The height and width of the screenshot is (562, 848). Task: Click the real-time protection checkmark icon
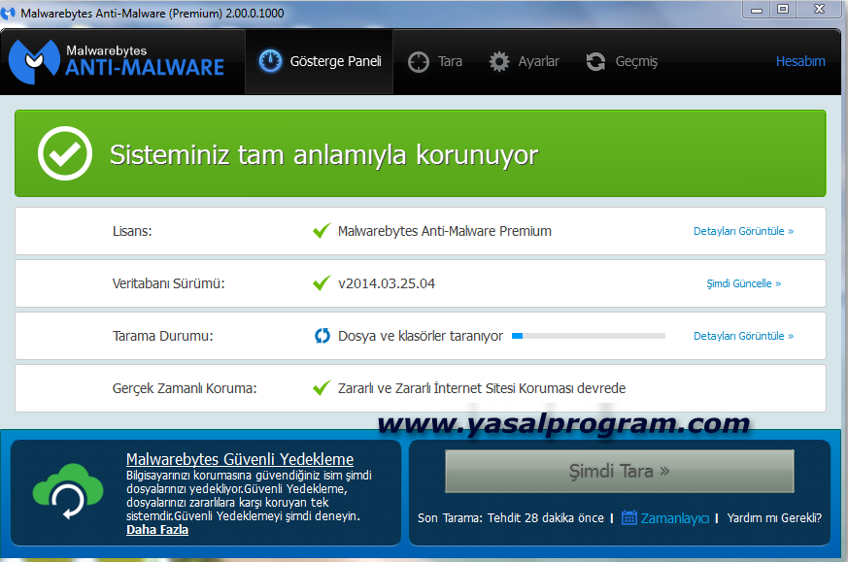point(322,388)
